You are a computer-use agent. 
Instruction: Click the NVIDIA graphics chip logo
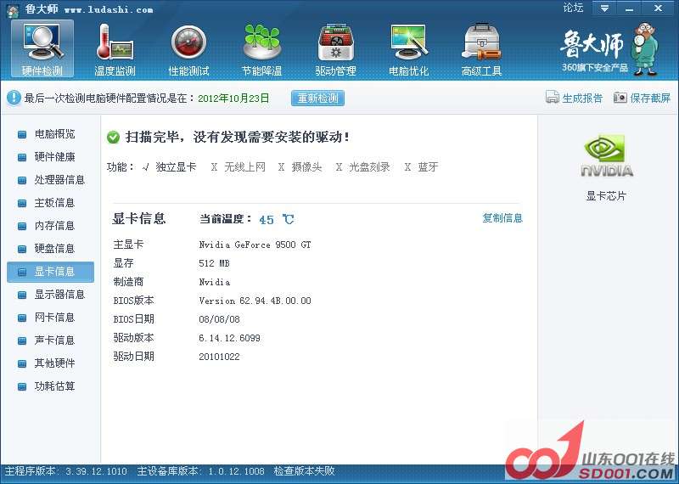coord(606,155)
